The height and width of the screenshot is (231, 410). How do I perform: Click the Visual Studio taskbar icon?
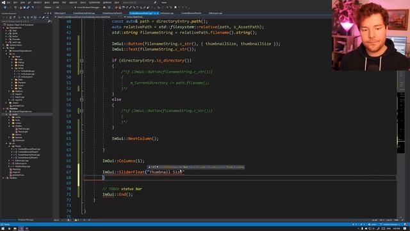(x=21, y=228)
